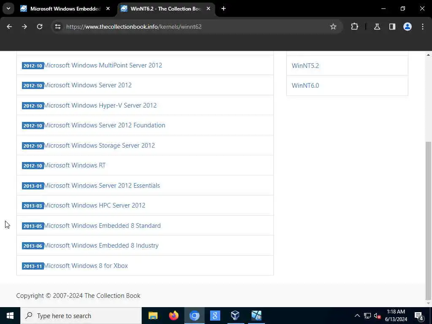The image size is (432, 324).
Task: Open the muted volume tray icon
Action: tap(377, 316)
